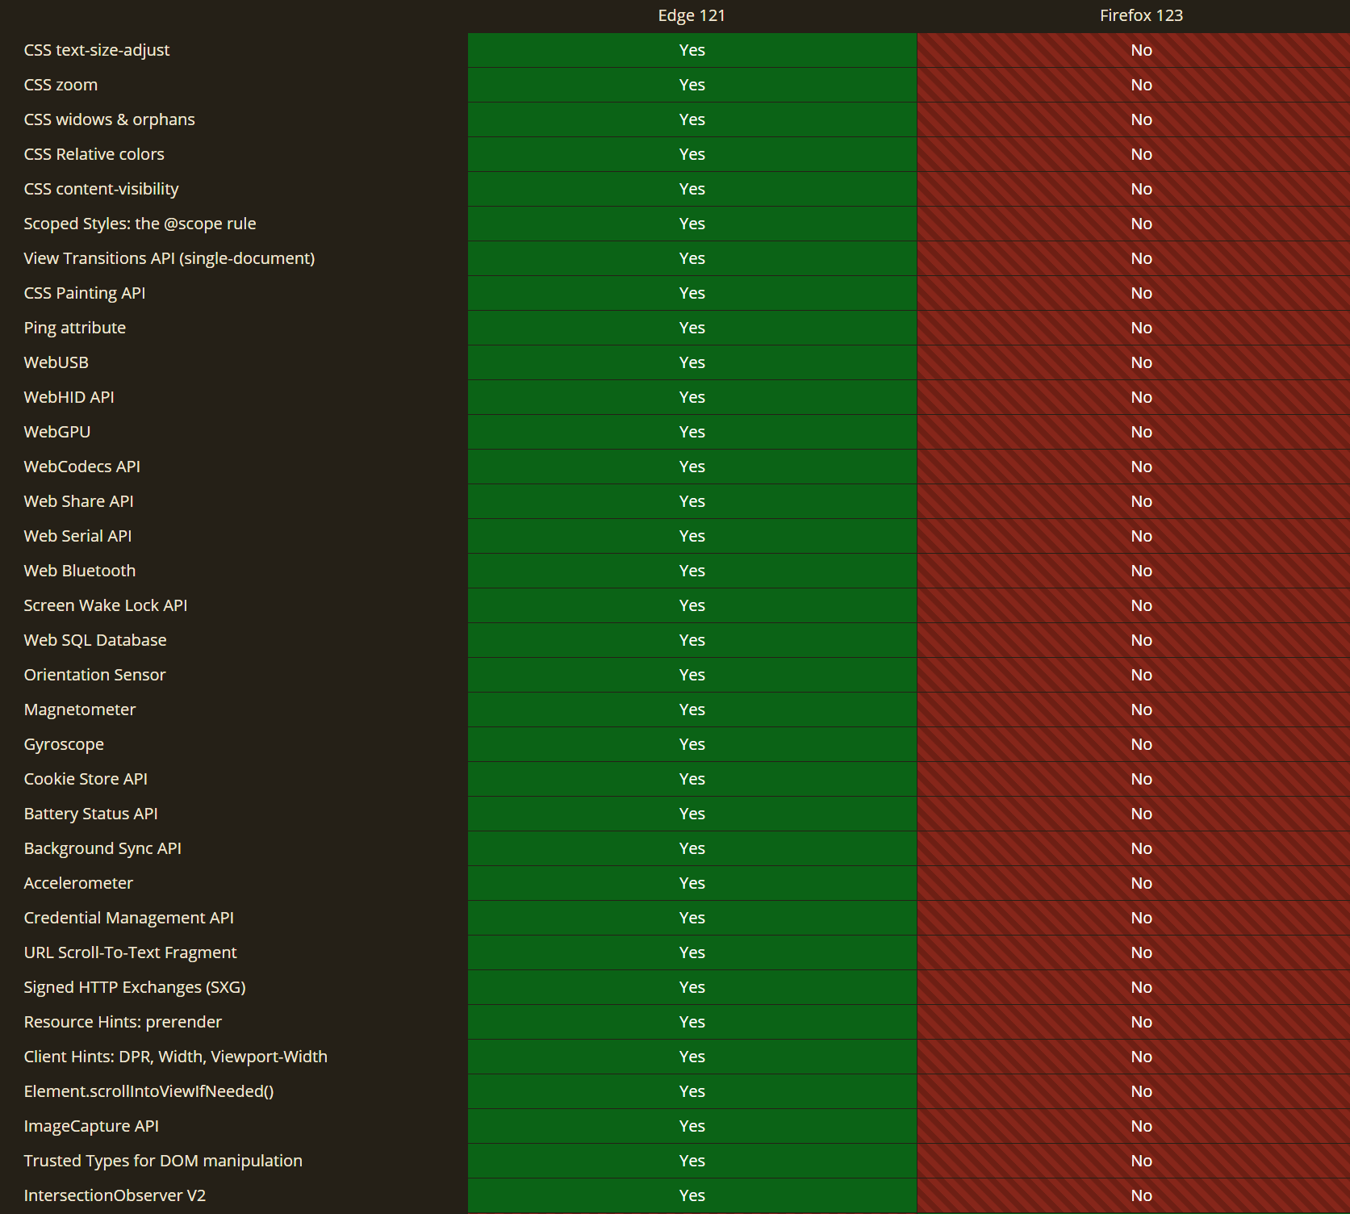
Task: Open the CSS zoom feature link
Action: click(x=61, y=85)
